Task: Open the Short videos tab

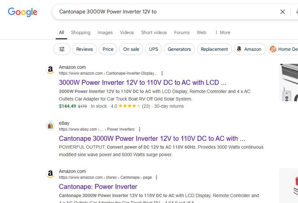Action: (x=154, y=32)
